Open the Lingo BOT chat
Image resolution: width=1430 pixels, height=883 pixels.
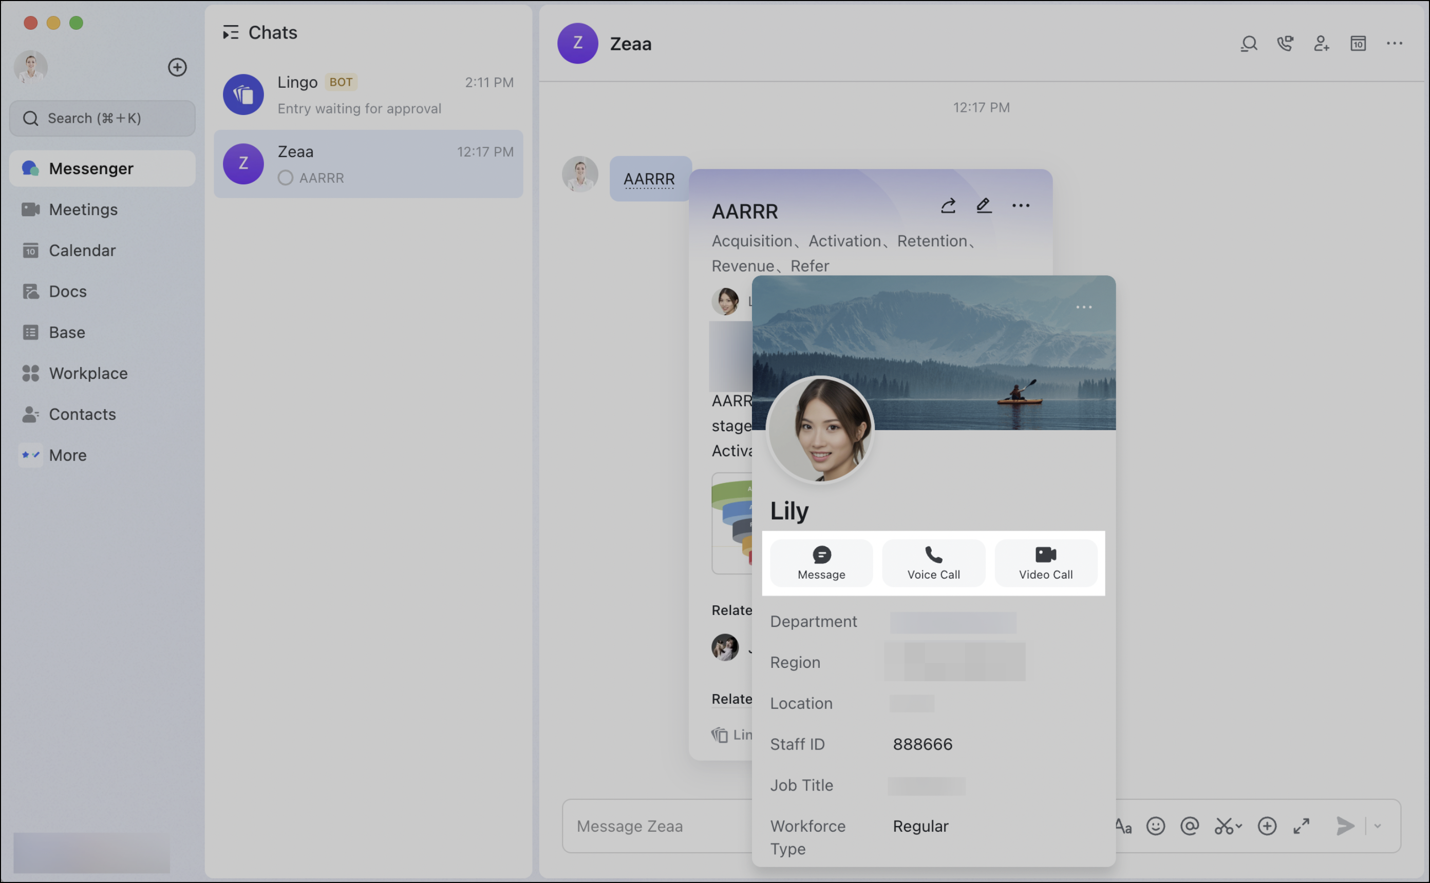(x=368, y=94)
